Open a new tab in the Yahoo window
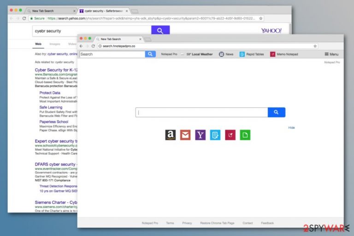Screen dimensions: 354x236 coord(135,11)
